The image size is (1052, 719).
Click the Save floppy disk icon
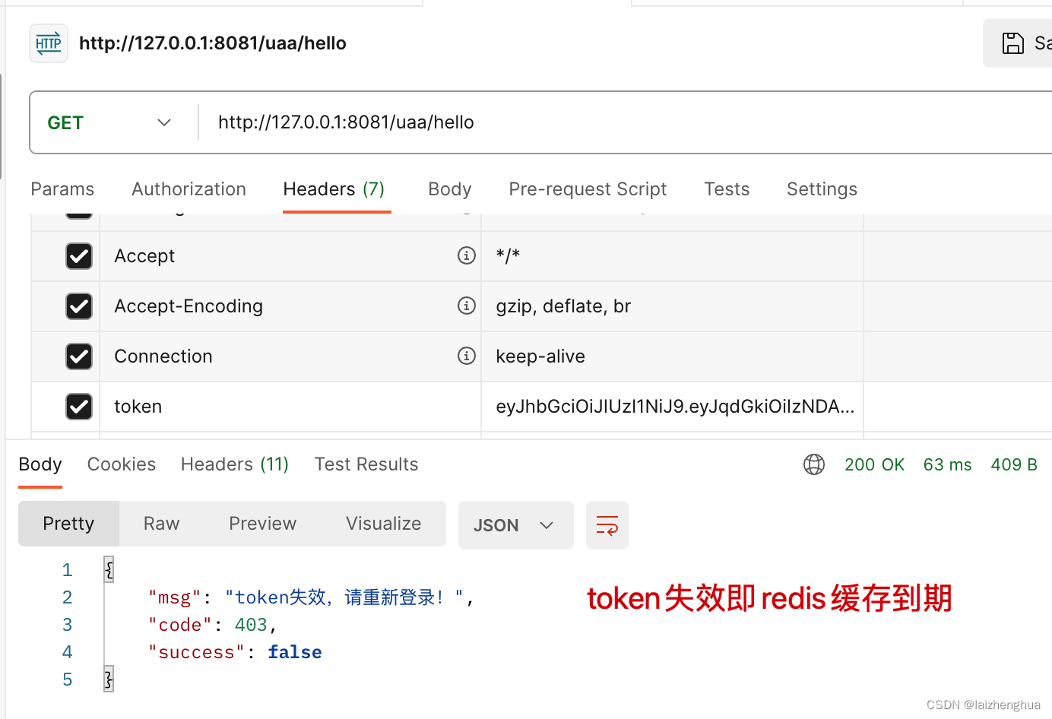[1012, 43]
